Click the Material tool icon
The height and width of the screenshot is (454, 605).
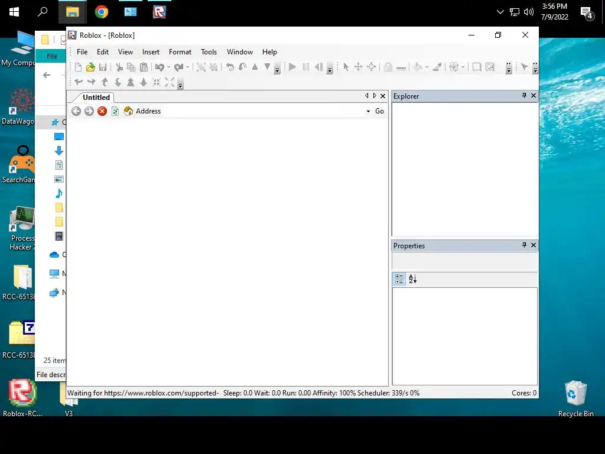(454, 67)
